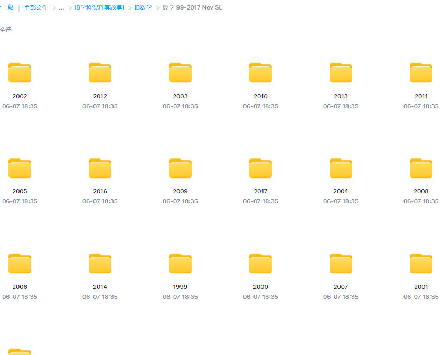Click the 2011 folder name label
Screen dimensions: 442x355
(421, 96)
